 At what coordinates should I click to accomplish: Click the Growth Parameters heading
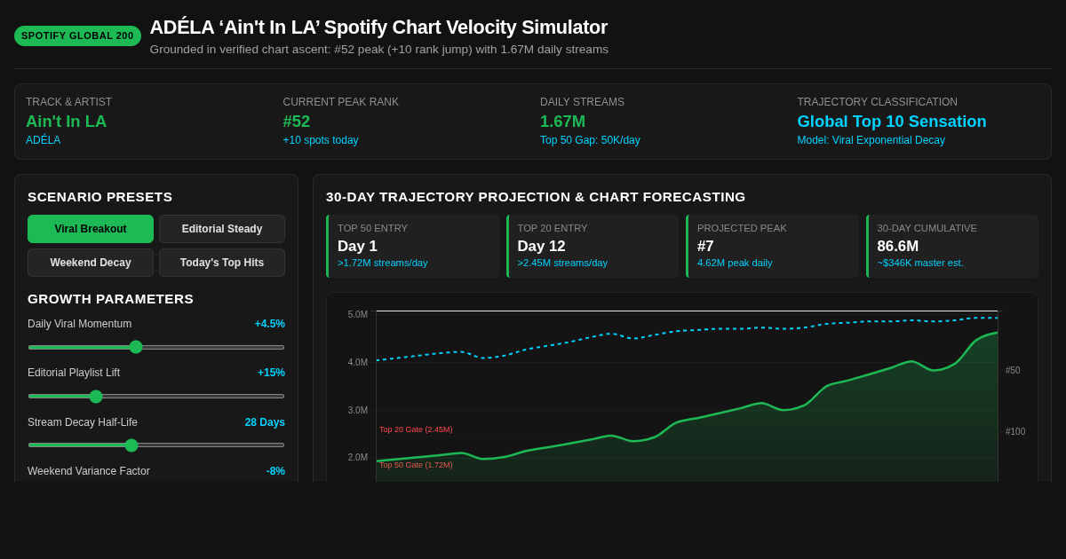tap(110, 299)
